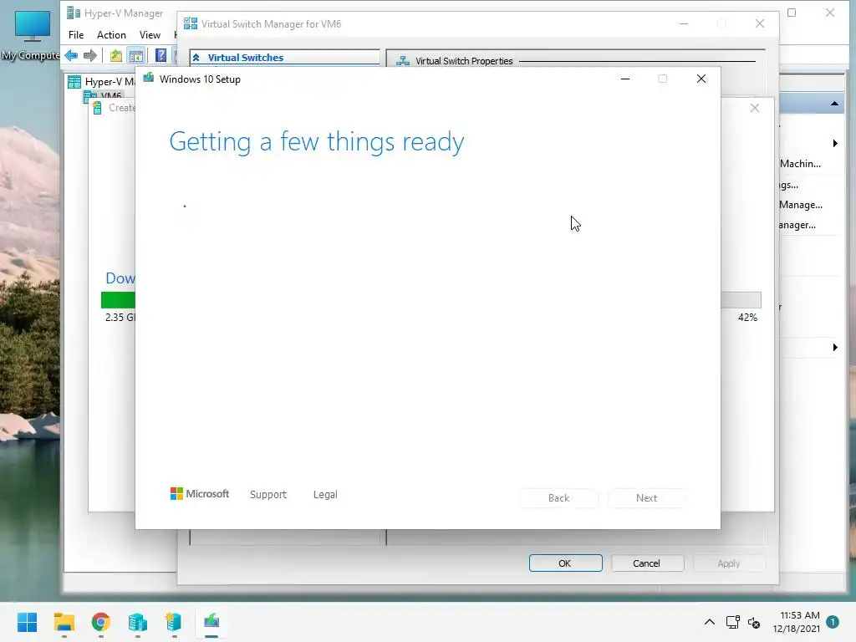Switch to Hyper-V Manager taskbar icon

pyautogui.click(x=138, y=622)
